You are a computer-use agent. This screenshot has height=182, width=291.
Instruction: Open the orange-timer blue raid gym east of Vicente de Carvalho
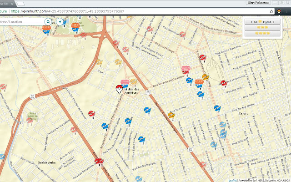click(199, 84)
